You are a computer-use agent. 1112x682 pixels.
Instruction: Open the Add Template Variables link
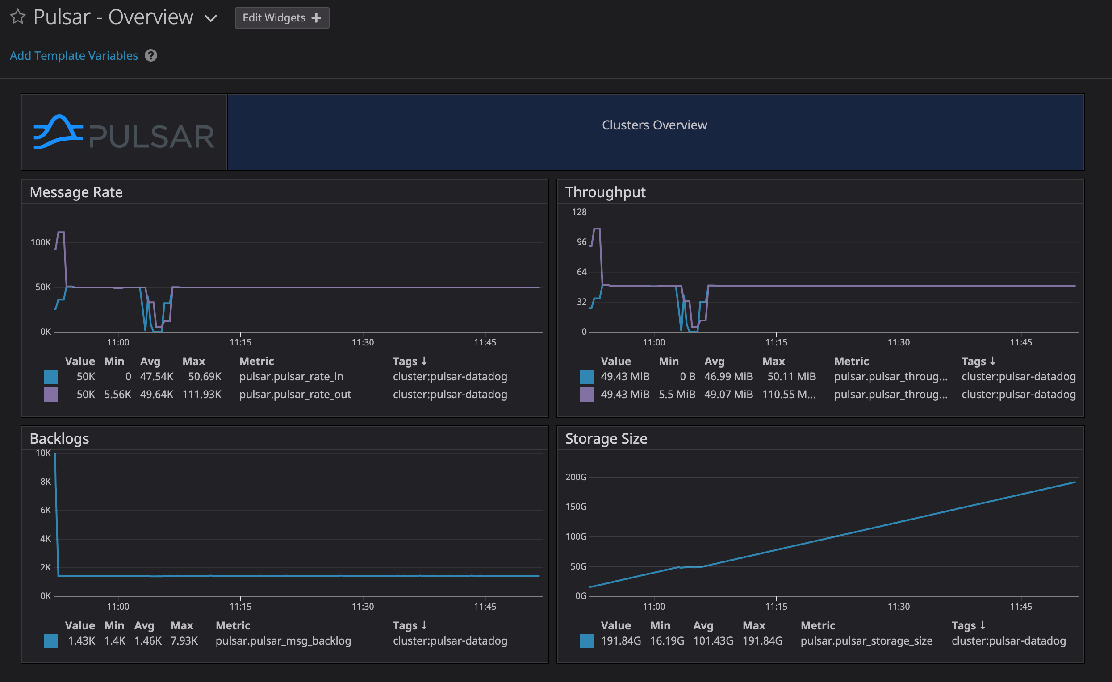74,55
